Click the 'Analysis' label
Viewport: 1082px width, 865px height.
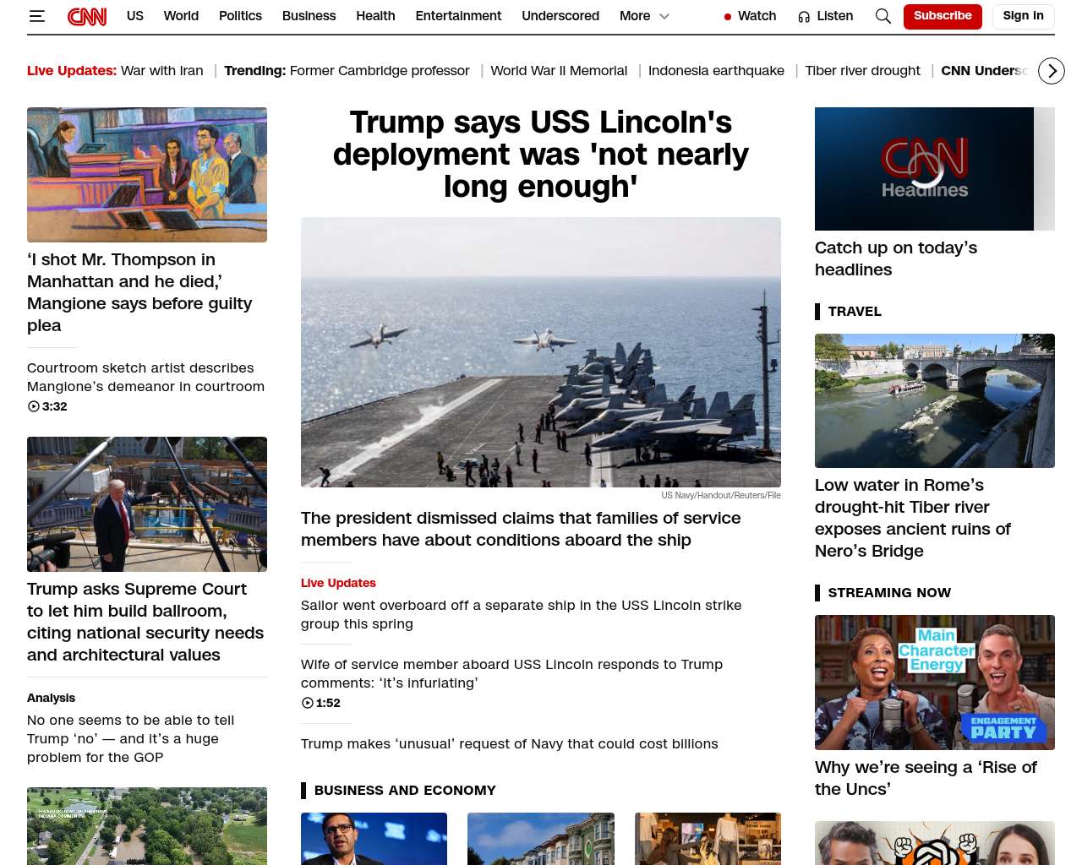pyautogui.click(x=51, y=698)
